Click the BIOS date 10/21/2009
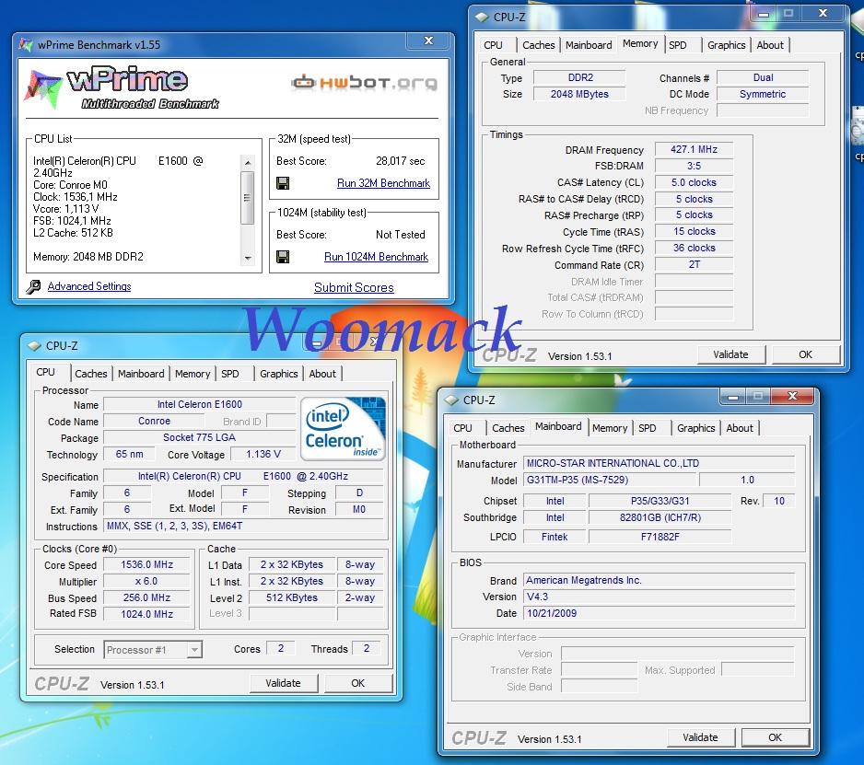Screen dimensions: 864x765 click(659, 613)
